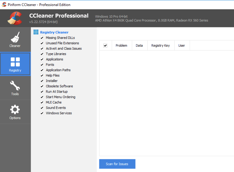
Task: Select the Registry grid icon in sidebar
Action: [15, 62]
